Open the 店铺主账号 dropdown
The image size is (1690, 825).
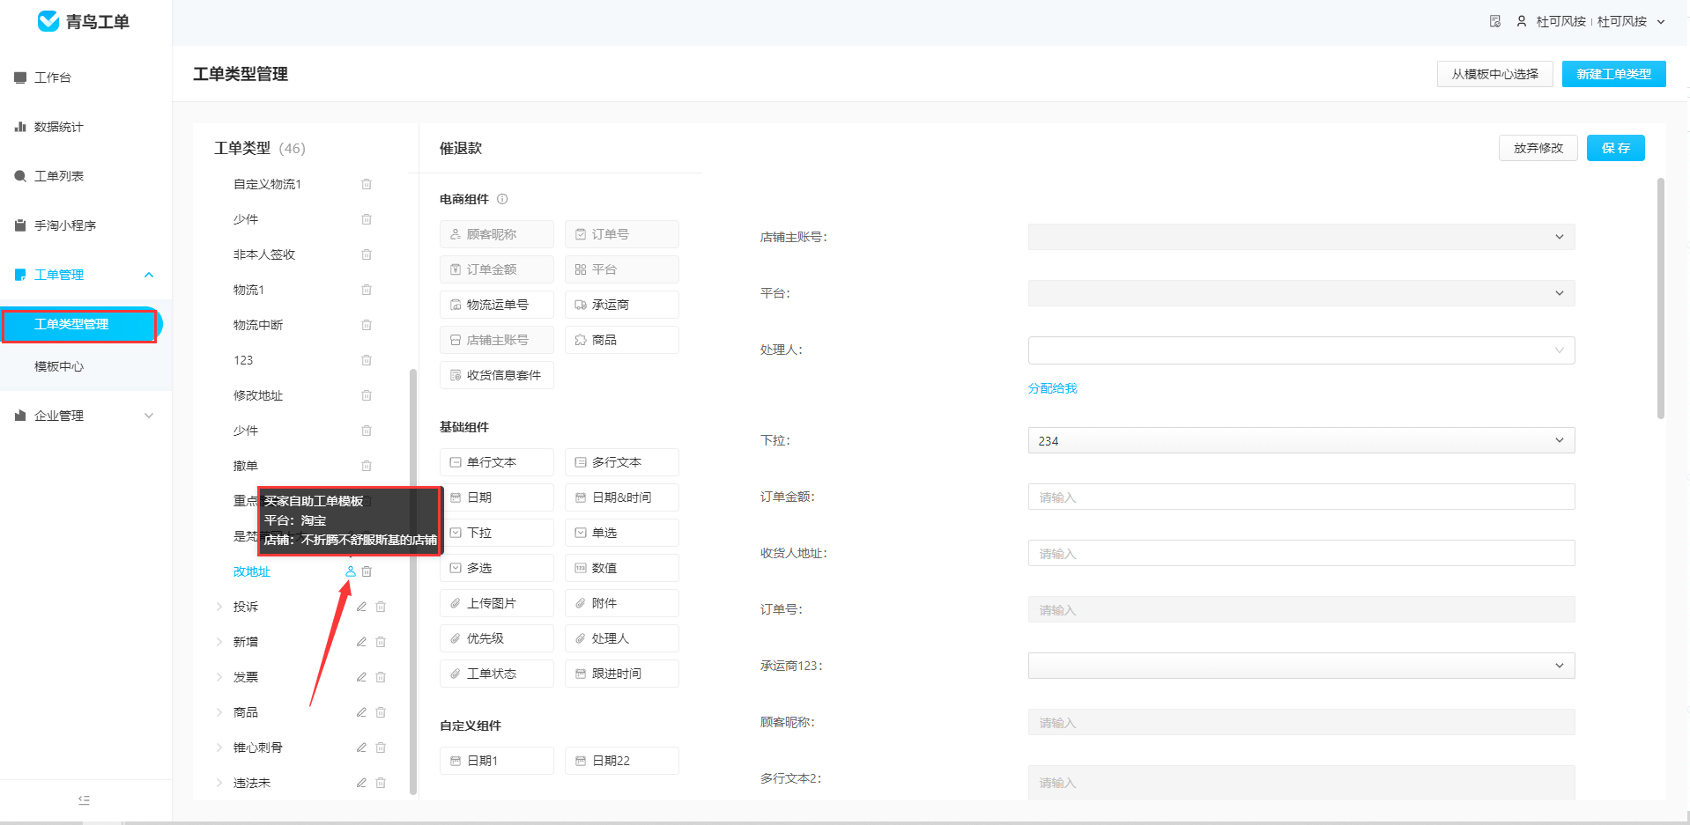[1301, 237]
